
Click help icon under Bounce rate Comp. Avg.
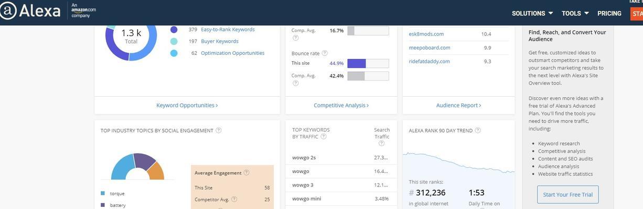coord(295,83)
